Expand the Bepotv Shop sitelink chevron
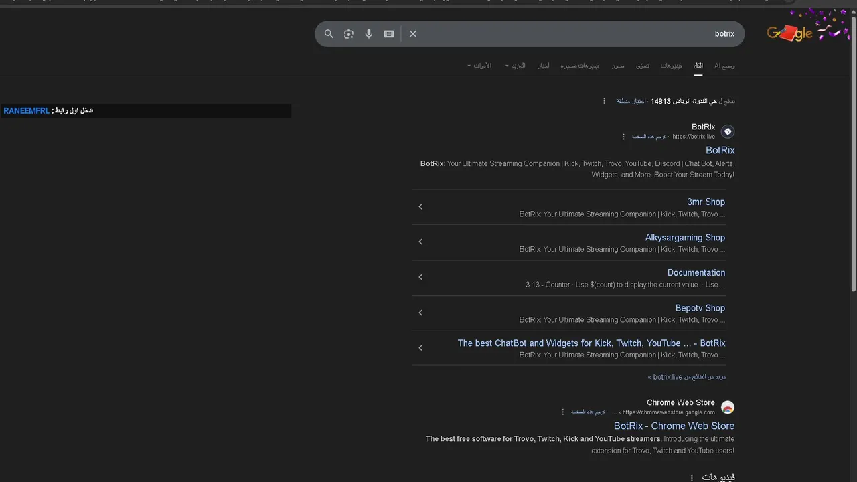 coord(420,313)
